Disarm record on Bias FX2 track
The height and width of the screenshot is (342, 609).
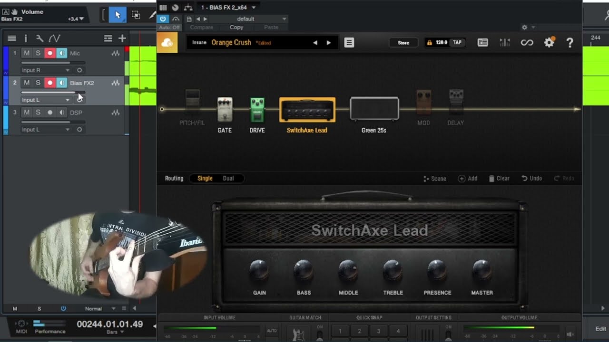click(x=50, y=83)
